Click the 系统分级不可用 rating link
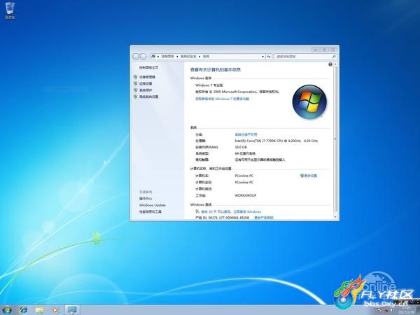420x315 pixels. 246,134
